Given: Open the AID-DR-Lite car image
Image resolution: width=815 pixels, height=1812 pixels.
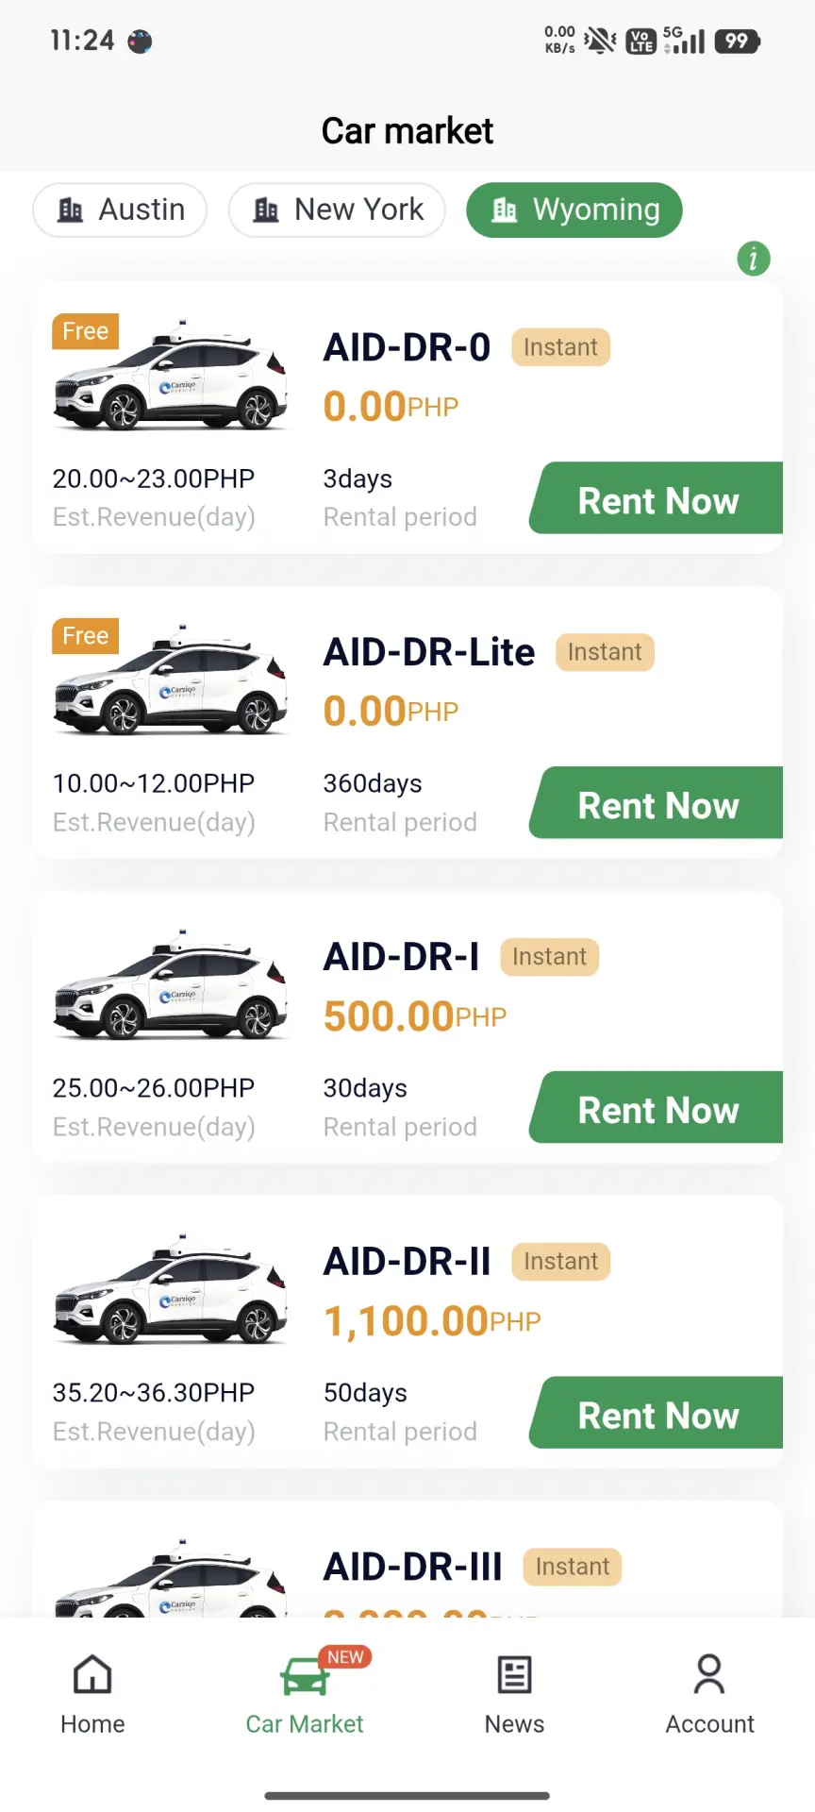Looking at the screenshot, I should click(x=171, y=681).
